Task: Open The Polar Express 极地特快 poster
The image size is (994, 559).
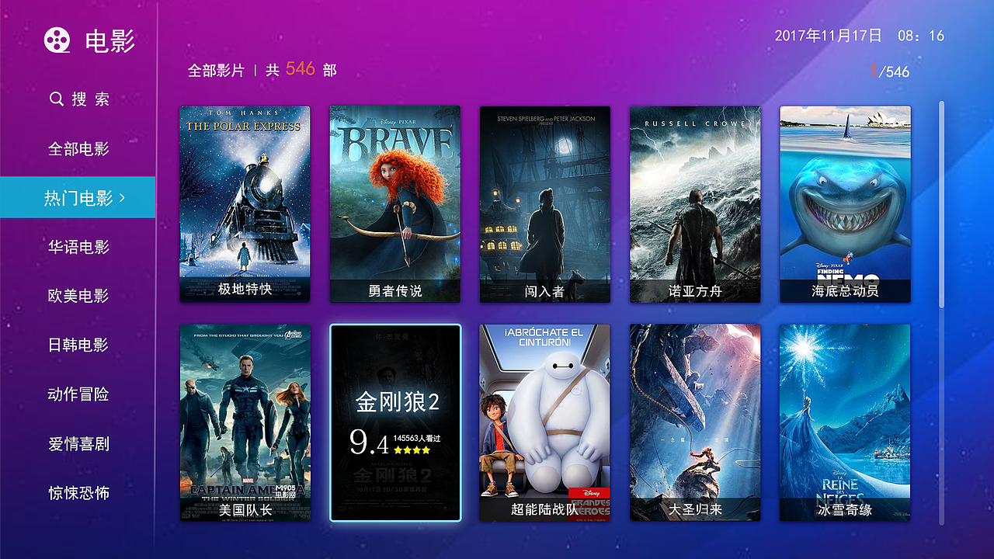Action: point(245,204)
